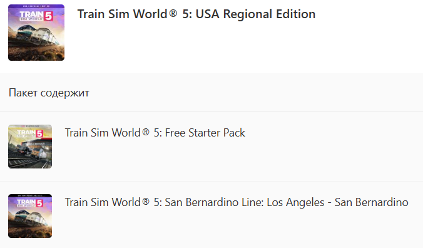Screen dimensions: 423x248
Task: Click the locomotive in the San Bernardino Line artwork
Action: tap(30, 220)
